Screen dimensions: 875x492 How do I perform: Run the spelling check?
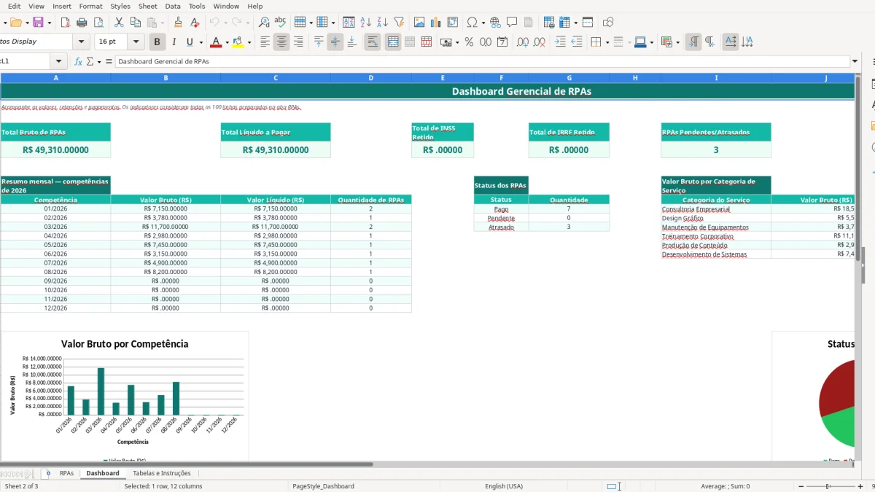(280, 23)
